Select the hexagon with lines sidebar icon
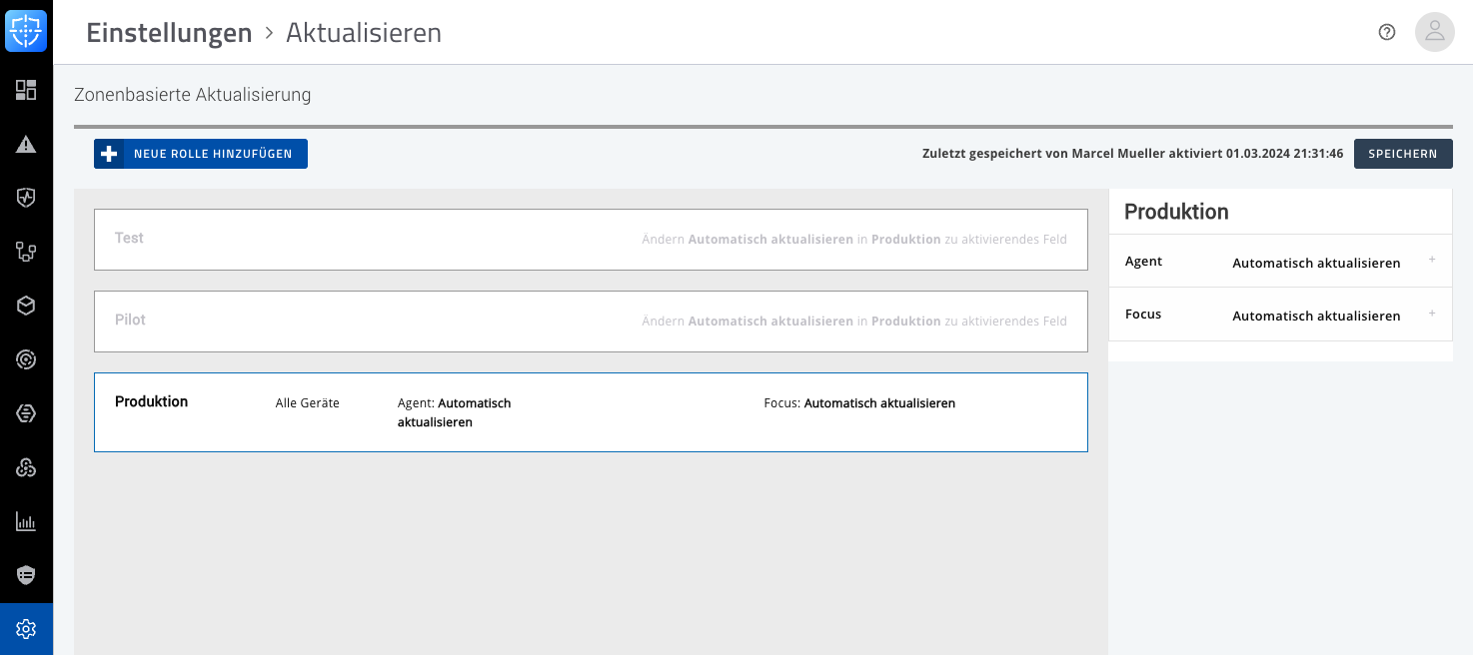 [x=26, y=413]
